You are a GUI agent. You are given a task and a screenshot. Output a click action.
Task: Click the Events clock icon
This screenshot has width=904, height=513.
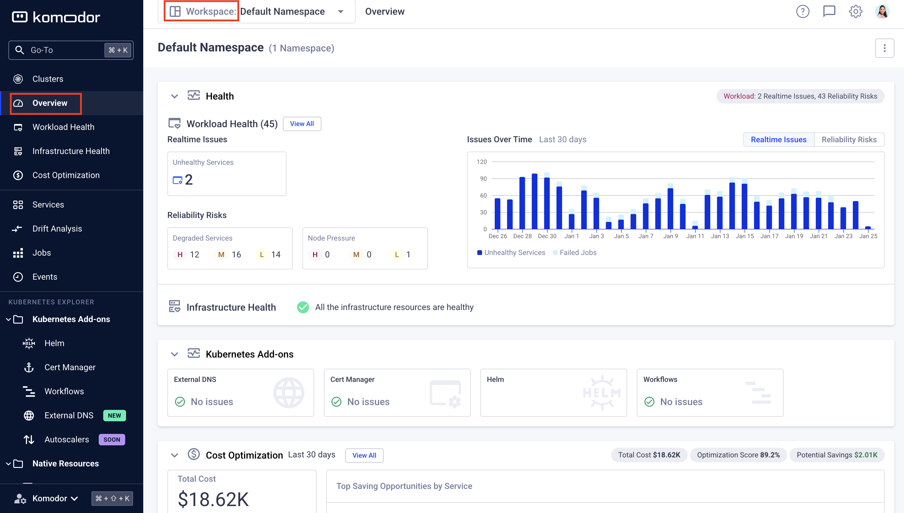pyautogui.click(x=18, y=277)
